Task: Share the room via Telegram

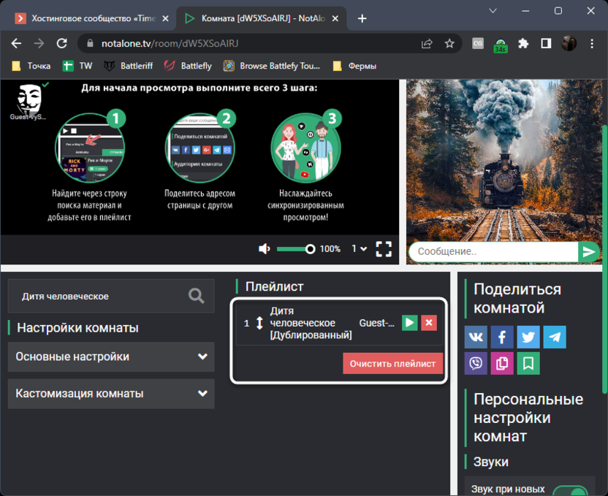Action: point(555,337)
